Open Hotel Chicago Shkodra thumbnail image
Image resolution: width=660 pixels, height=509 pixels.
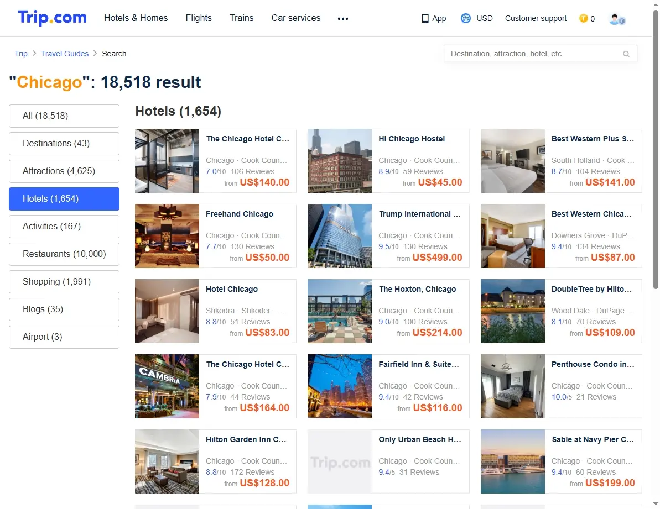(167, 311)
